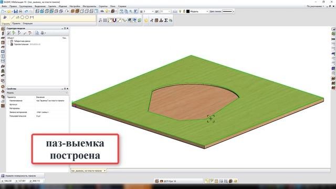
Task: Click the lock icon in layer toolbar
Action: pos(184,11)
